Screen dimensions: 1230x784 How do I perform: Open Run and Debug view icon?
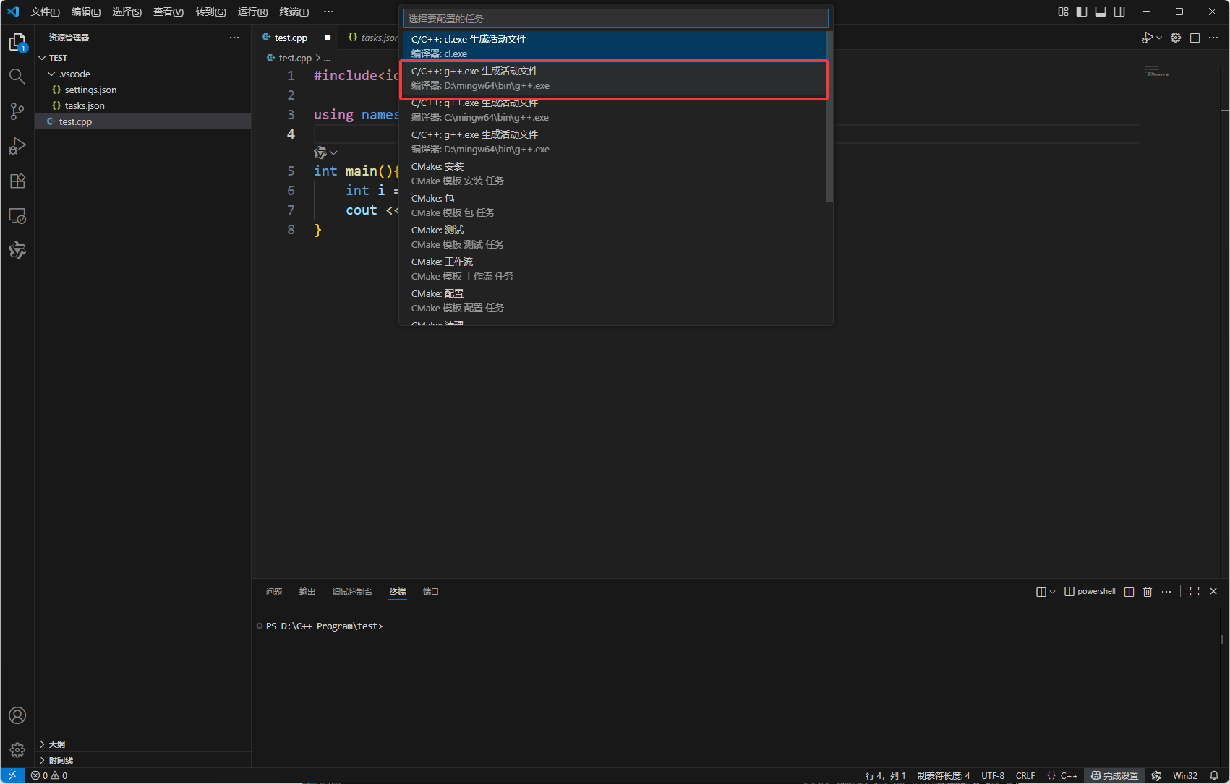[x=17, y=146]
